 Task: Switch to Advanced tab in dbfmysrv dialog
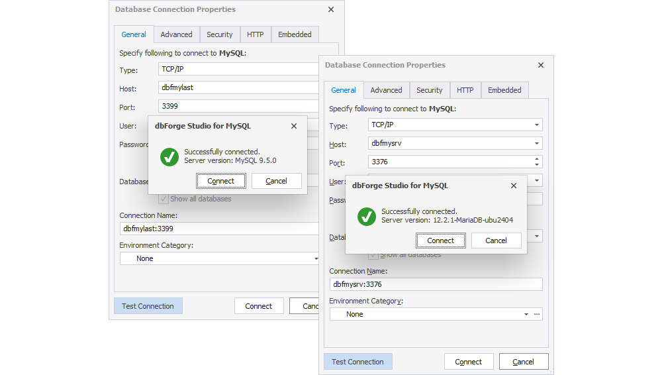click(x=386, y=90)
